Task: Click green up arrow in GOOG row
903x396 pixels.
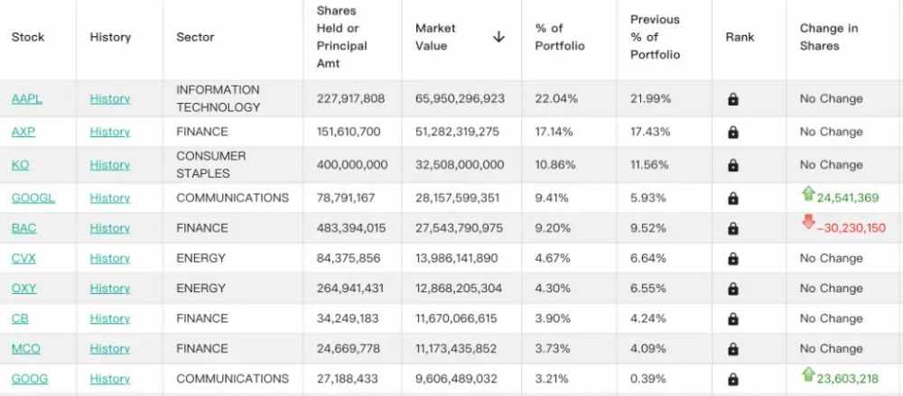Action: pos(808,374)
